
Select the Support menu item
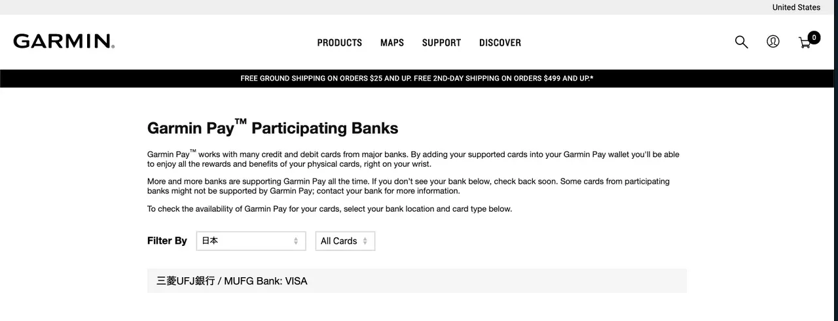[441, 42]
